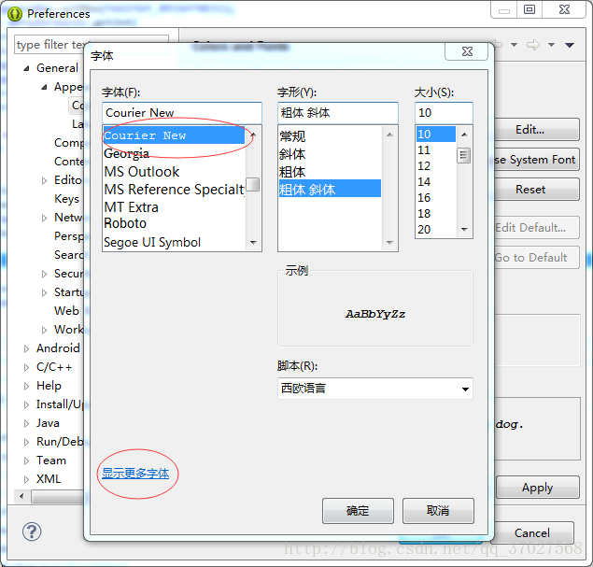This screenshot has height=567, width=593.
Task: Select font size 20
Action: point(436,230)
